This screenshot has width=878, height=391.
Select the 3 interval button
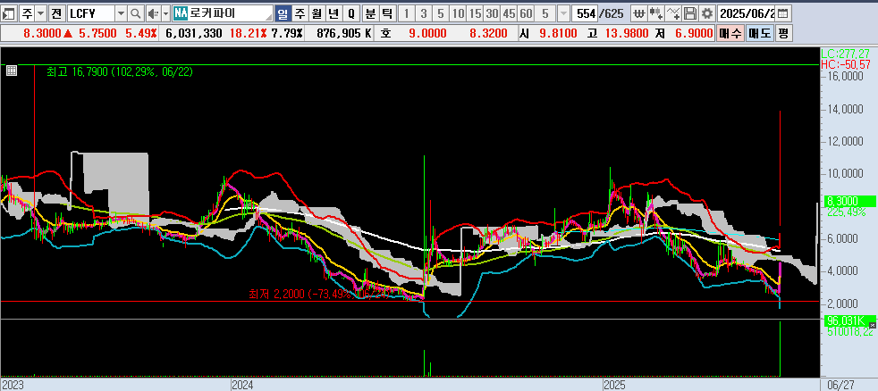tap(424, 12)
